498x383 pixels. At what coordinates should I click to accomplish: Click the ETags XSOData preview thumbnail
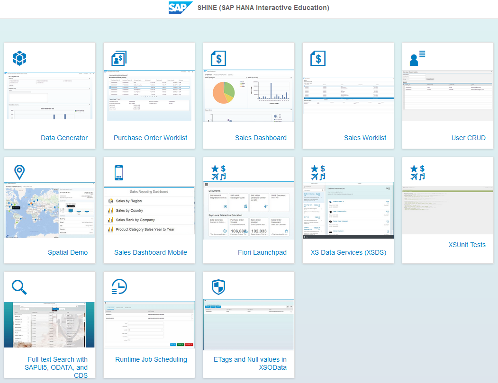(249, 325)
